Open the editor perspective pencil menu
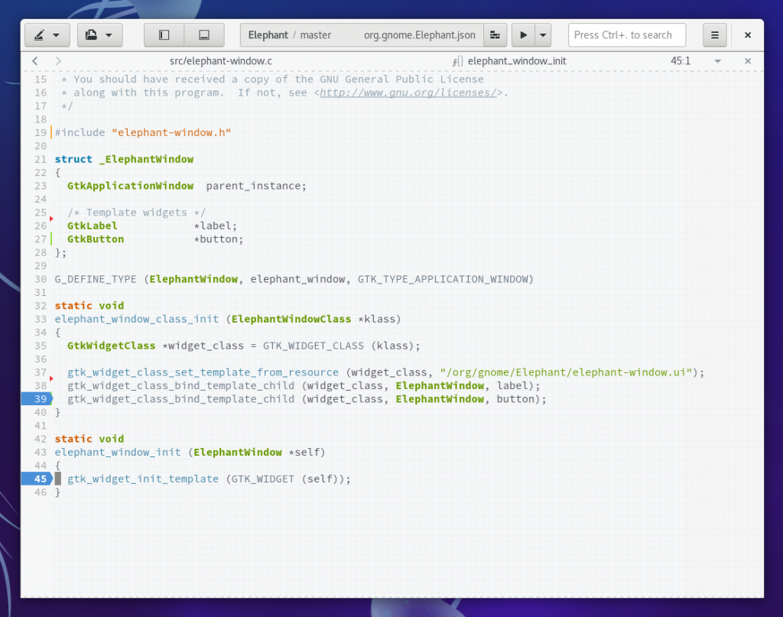The image size is (783, 617). (47, 35)
